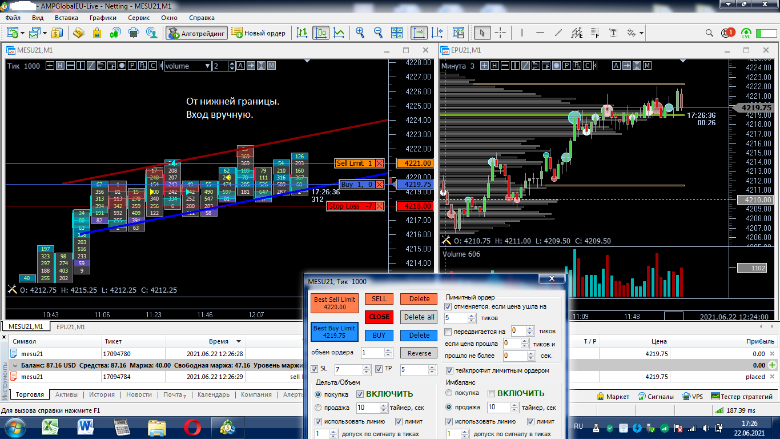
Task: Open the chart Profiles toolbar icon
Action: pyautogui.click(x=36, y=33)
